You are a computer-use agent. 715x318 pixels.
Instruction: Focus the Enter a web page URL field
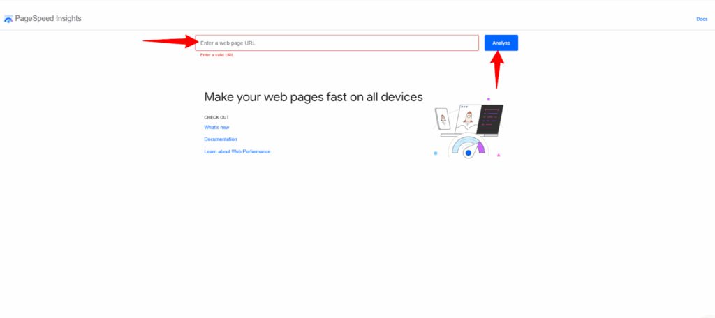click(337, 43)
